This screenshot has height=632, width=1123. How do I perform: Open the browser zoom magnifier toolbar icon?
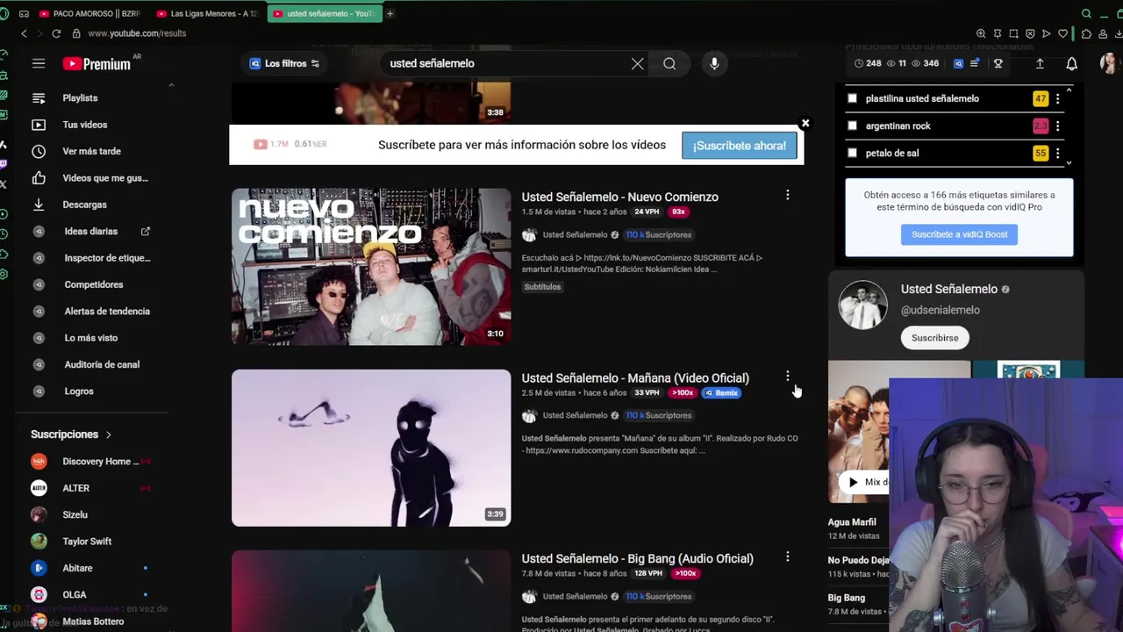[981, 33]
